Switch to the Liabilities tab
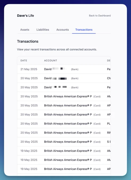This screenshot has height=180, width=131. tap(43, 30)
